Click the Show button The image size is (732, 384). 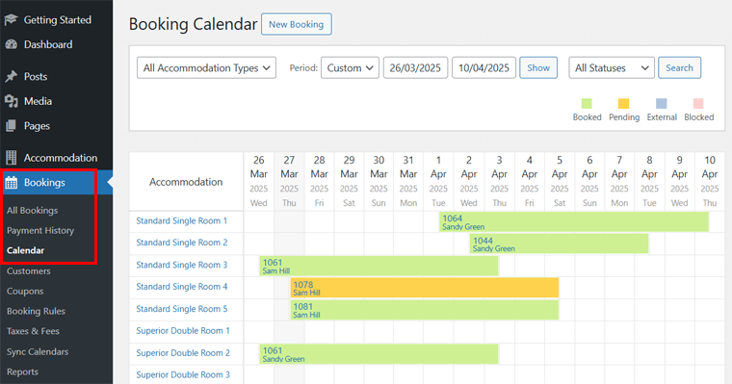pos(538,68)
